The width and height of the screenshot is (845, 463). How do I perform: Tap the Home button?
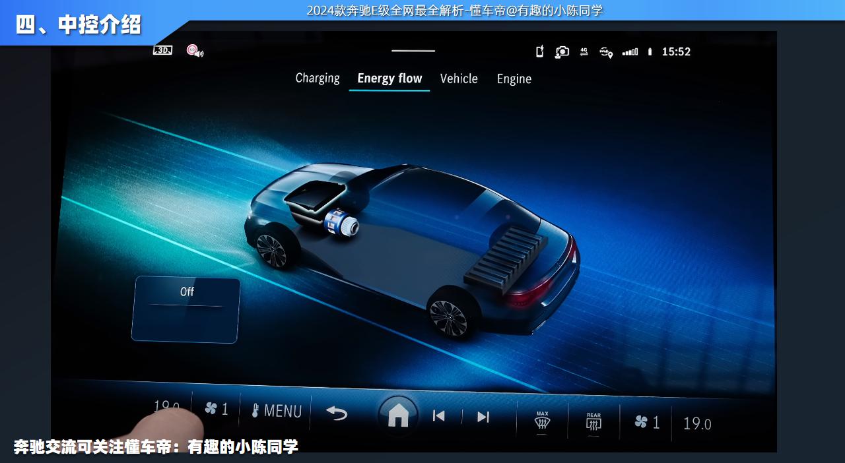(x=398, y=416)
